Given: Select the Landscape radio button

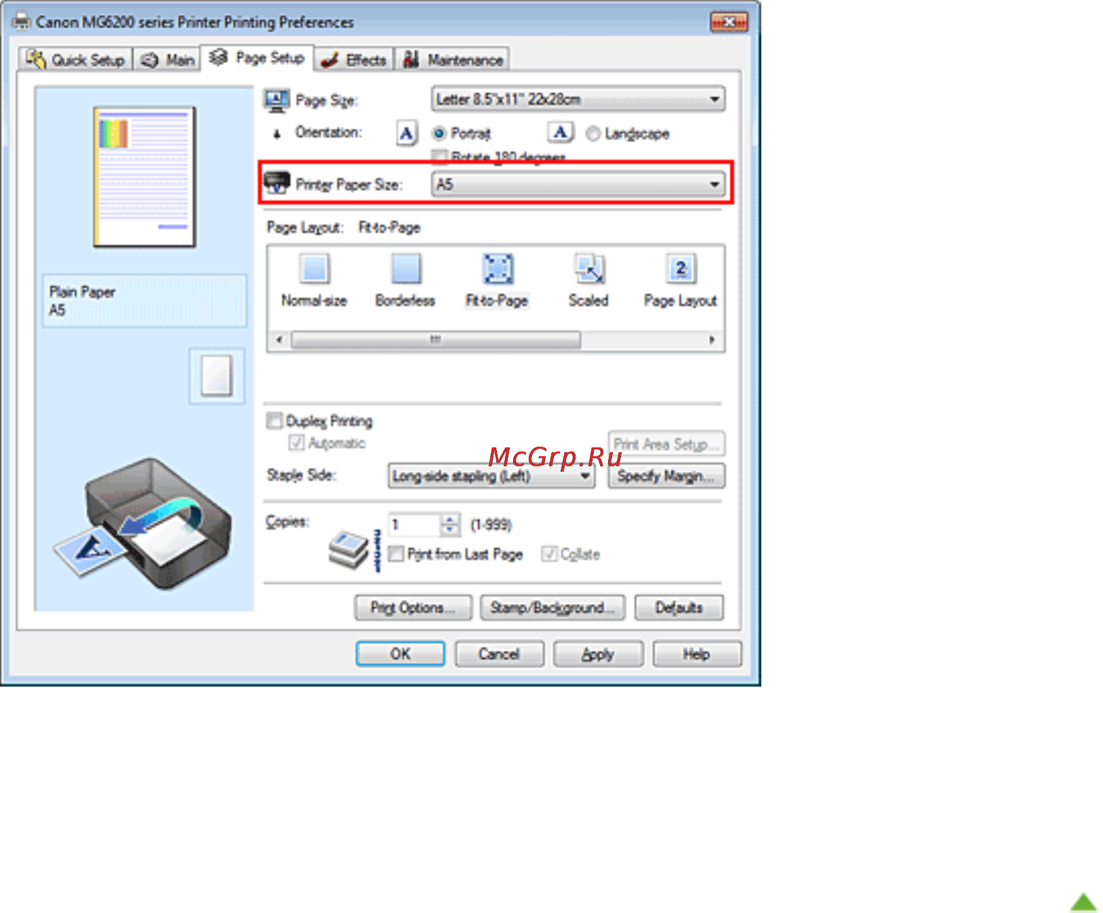Looking at the screenshot, I should (593, 134).
